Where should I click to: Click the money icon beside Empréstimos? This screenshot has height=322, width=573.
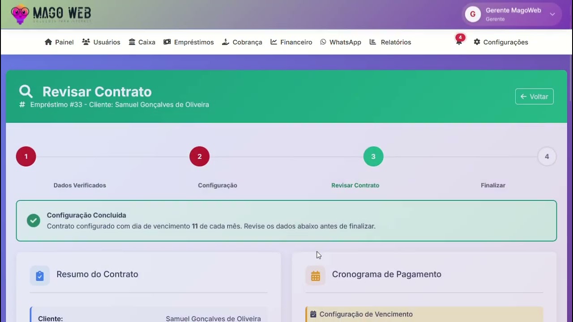click(167, 42)
